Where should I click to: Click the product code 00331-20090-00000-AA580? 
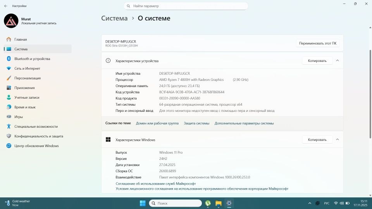pos(179,98)
